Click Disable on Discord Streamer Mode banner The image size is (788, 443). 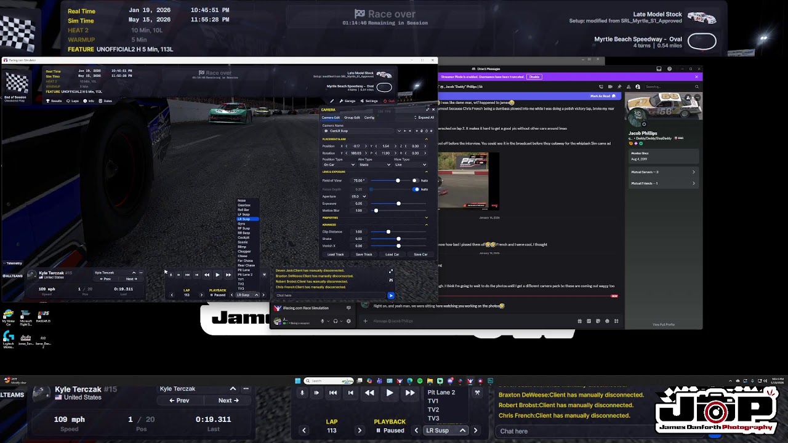click(x=534, y=77)
